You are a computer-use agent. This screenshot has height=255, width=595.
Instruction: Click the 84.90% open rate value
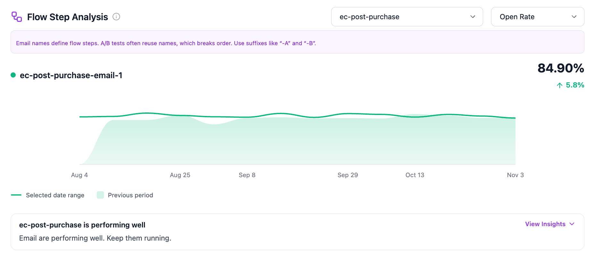pyautogui.click(x=561, y=68)
